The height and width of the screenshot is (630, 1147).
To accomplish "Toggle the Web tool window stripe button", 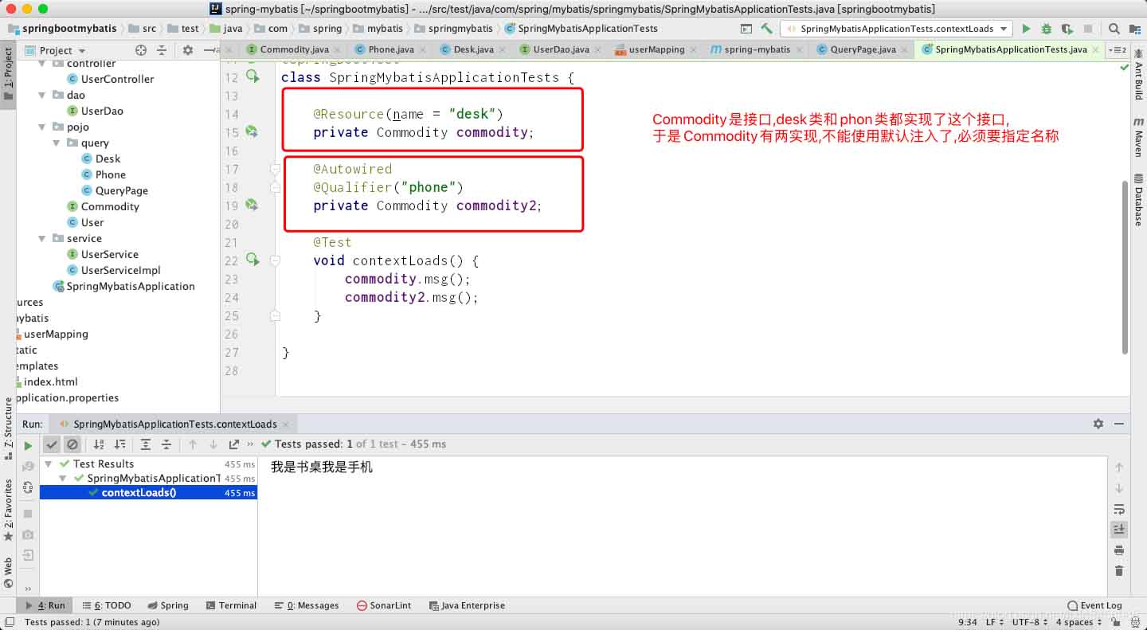I will coord(8,572).
